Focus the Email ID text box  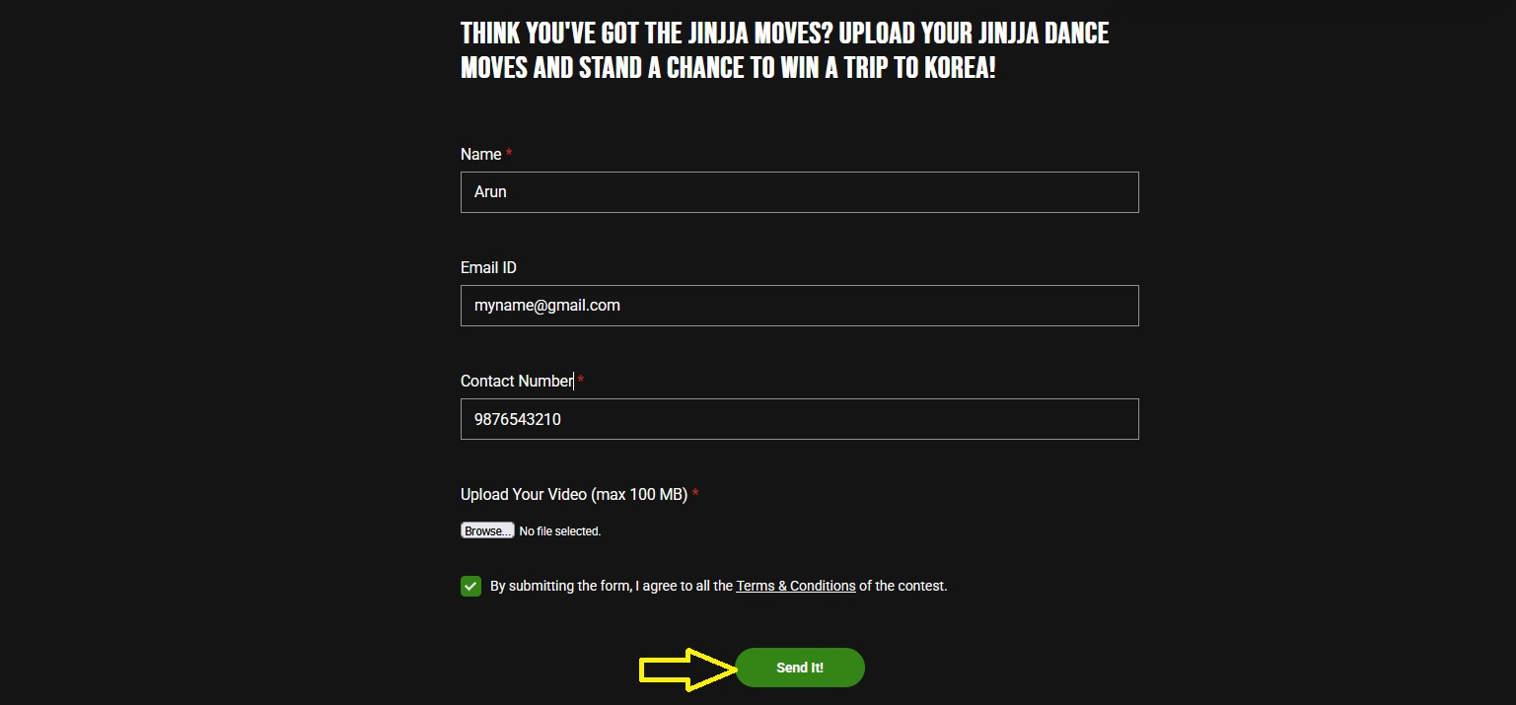(799, 306)
